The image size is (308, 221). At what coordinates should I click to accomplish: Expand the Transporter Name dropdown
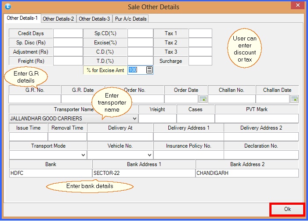[134, 118]
